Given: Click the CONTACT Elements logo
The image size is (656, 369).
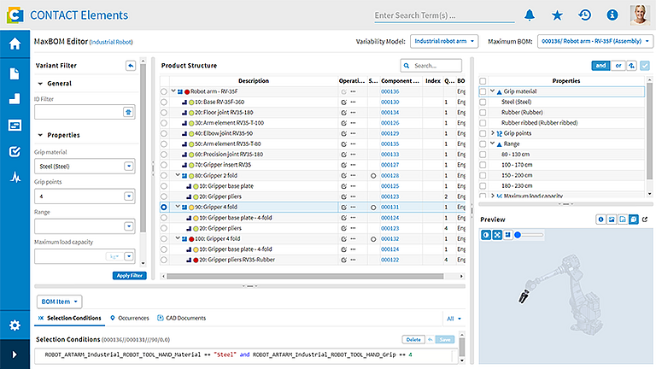Looking at the screenshot, I should coord(15,15).
